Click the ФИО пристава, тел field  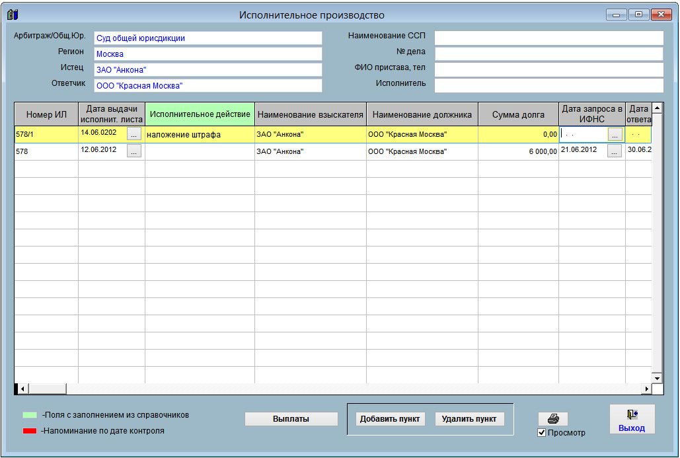coord(548,69)
